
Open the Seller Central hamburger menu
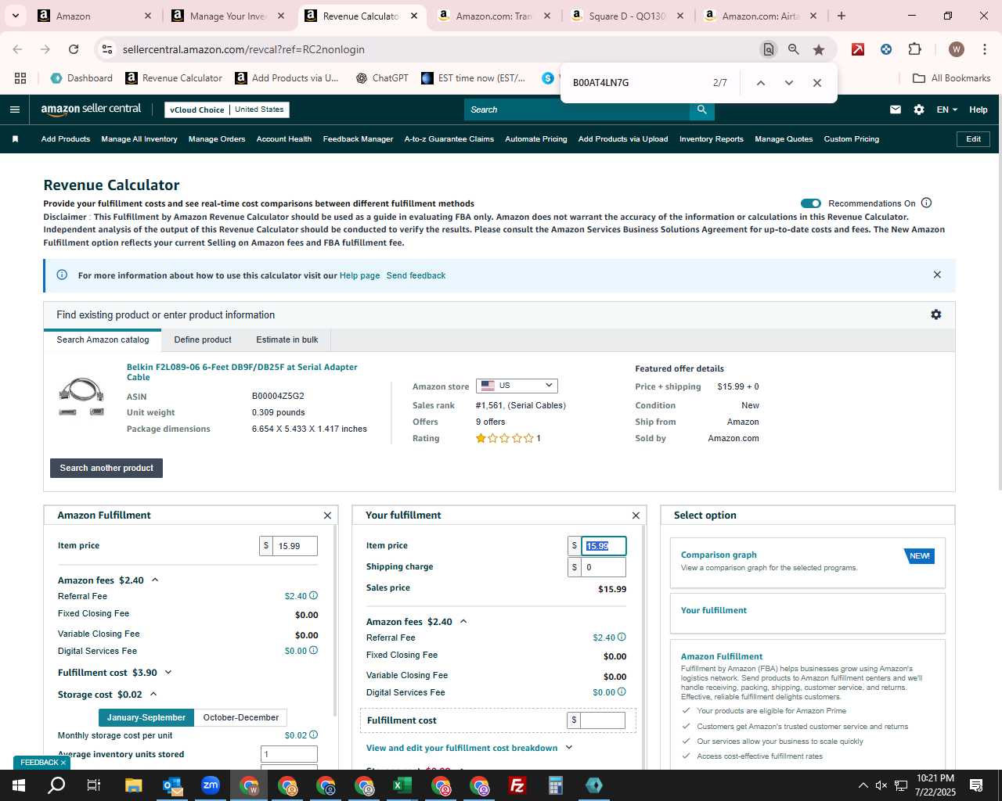[14, 110]
